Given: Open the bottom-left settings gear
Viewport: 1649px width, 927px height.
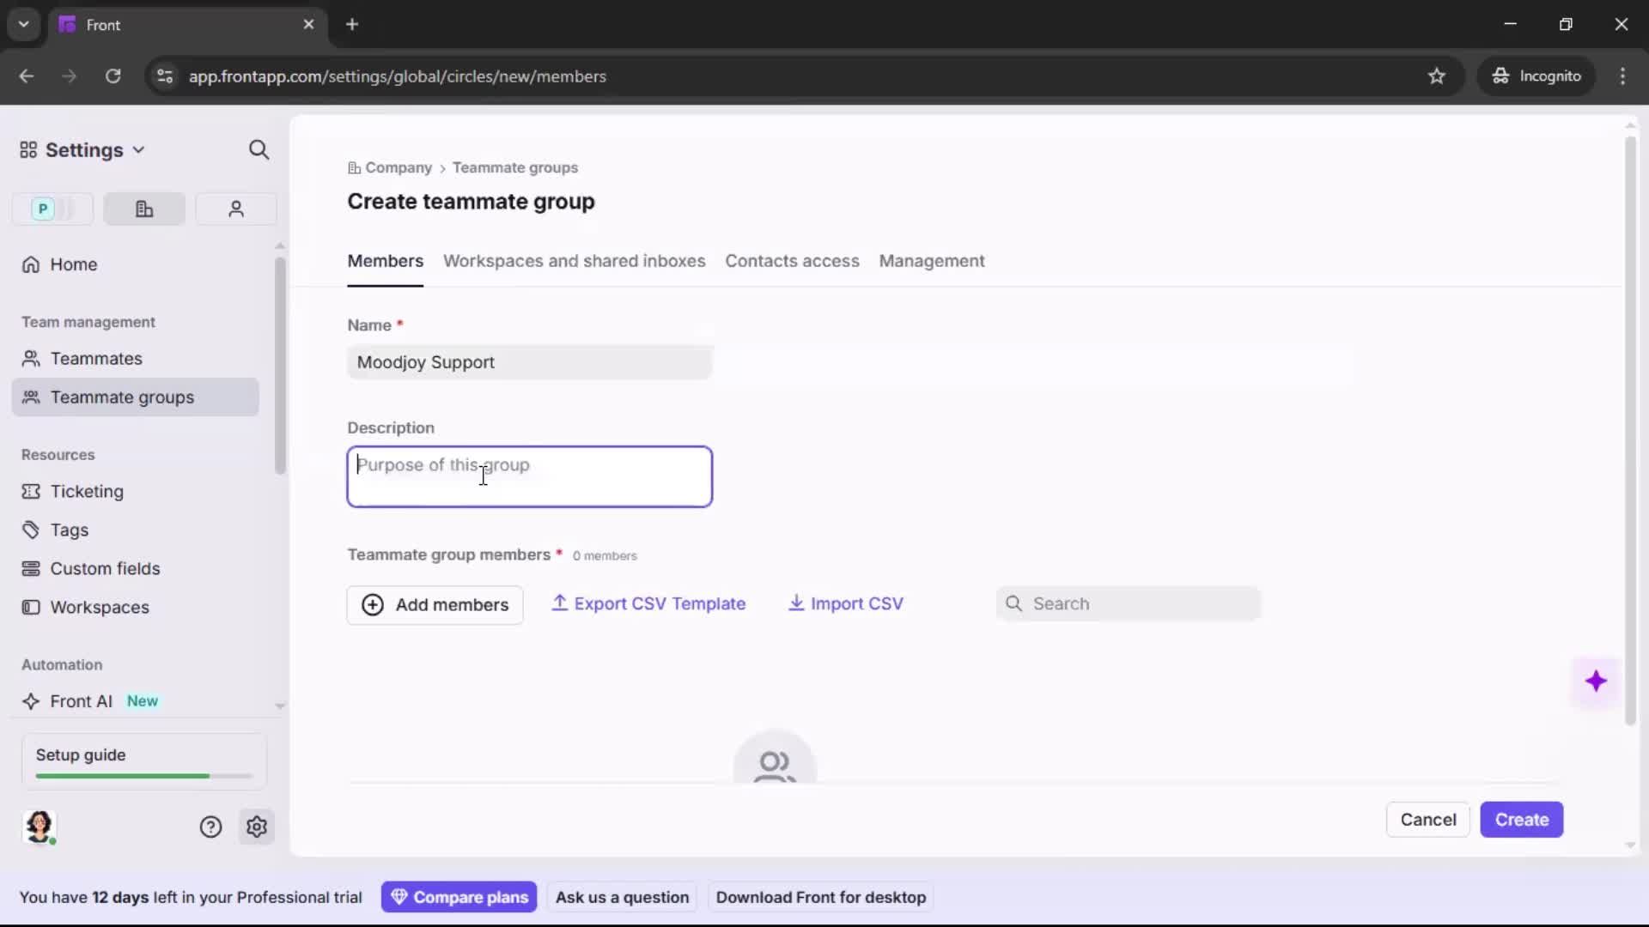Looking at the screenshot, I should (257, 827).
